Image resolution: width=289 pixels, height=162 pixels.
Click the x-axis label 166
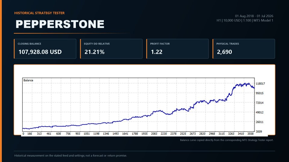(30, 134)
